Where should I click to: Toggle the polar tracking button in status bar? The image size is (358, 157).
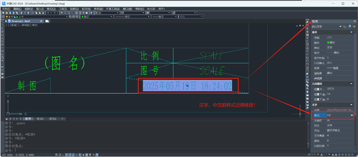tap(67, 155)
